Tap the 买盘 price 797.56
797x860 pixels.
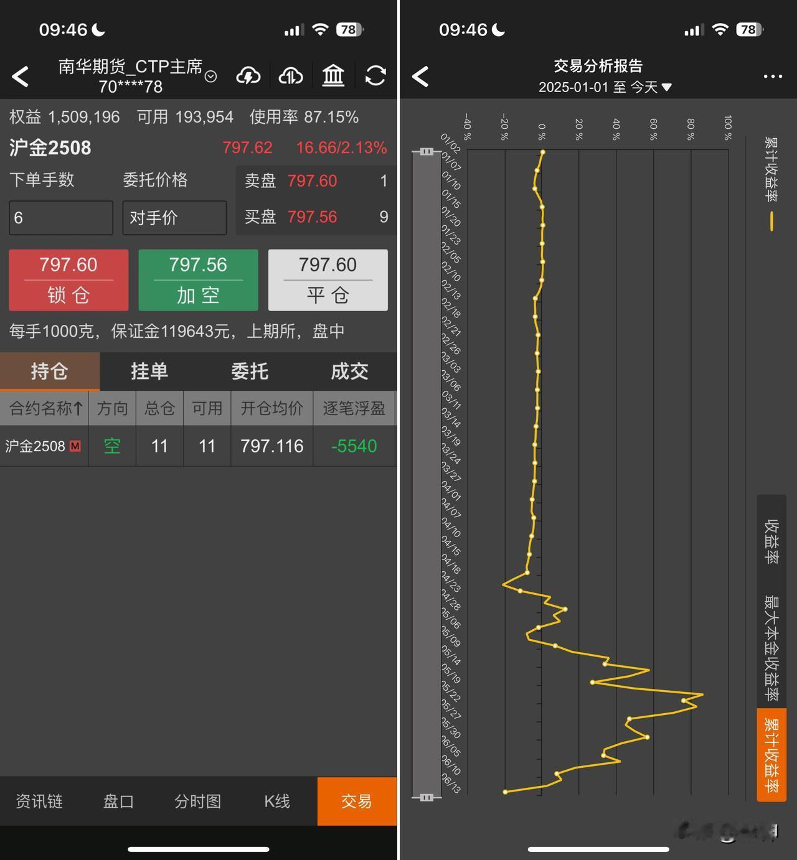(312, 217)
